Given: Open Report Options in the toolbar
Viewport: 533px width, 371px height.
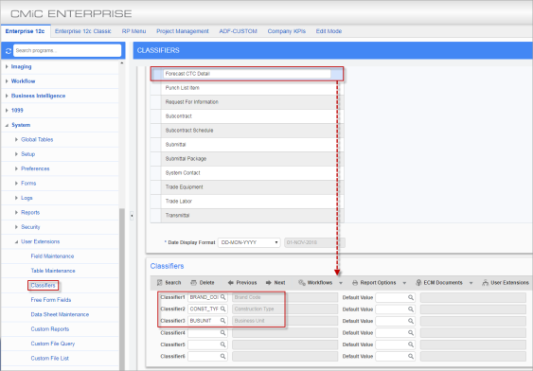Looking at the screenshot, I should [374, 283].
